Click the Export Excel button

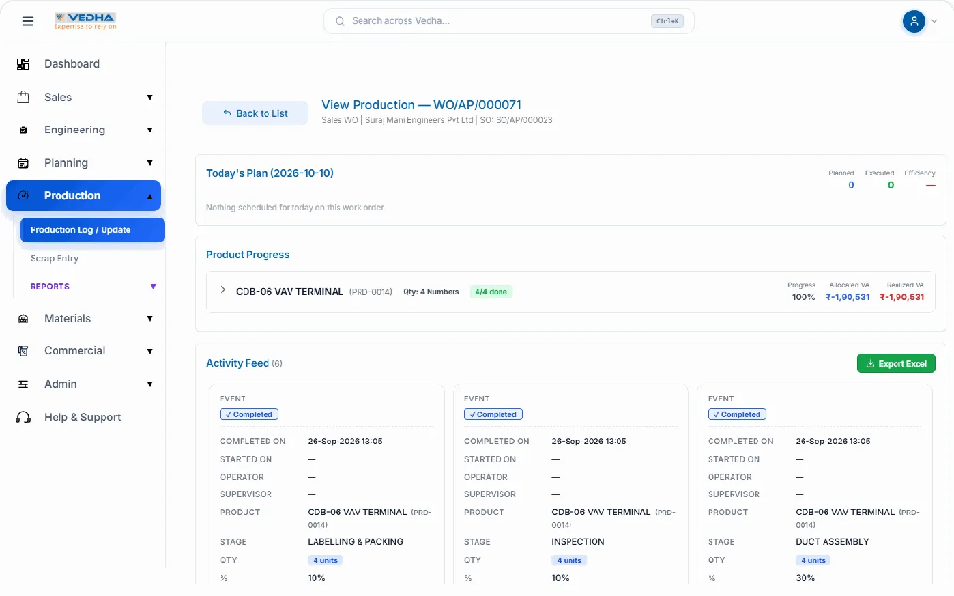click(x=896, y=364)
